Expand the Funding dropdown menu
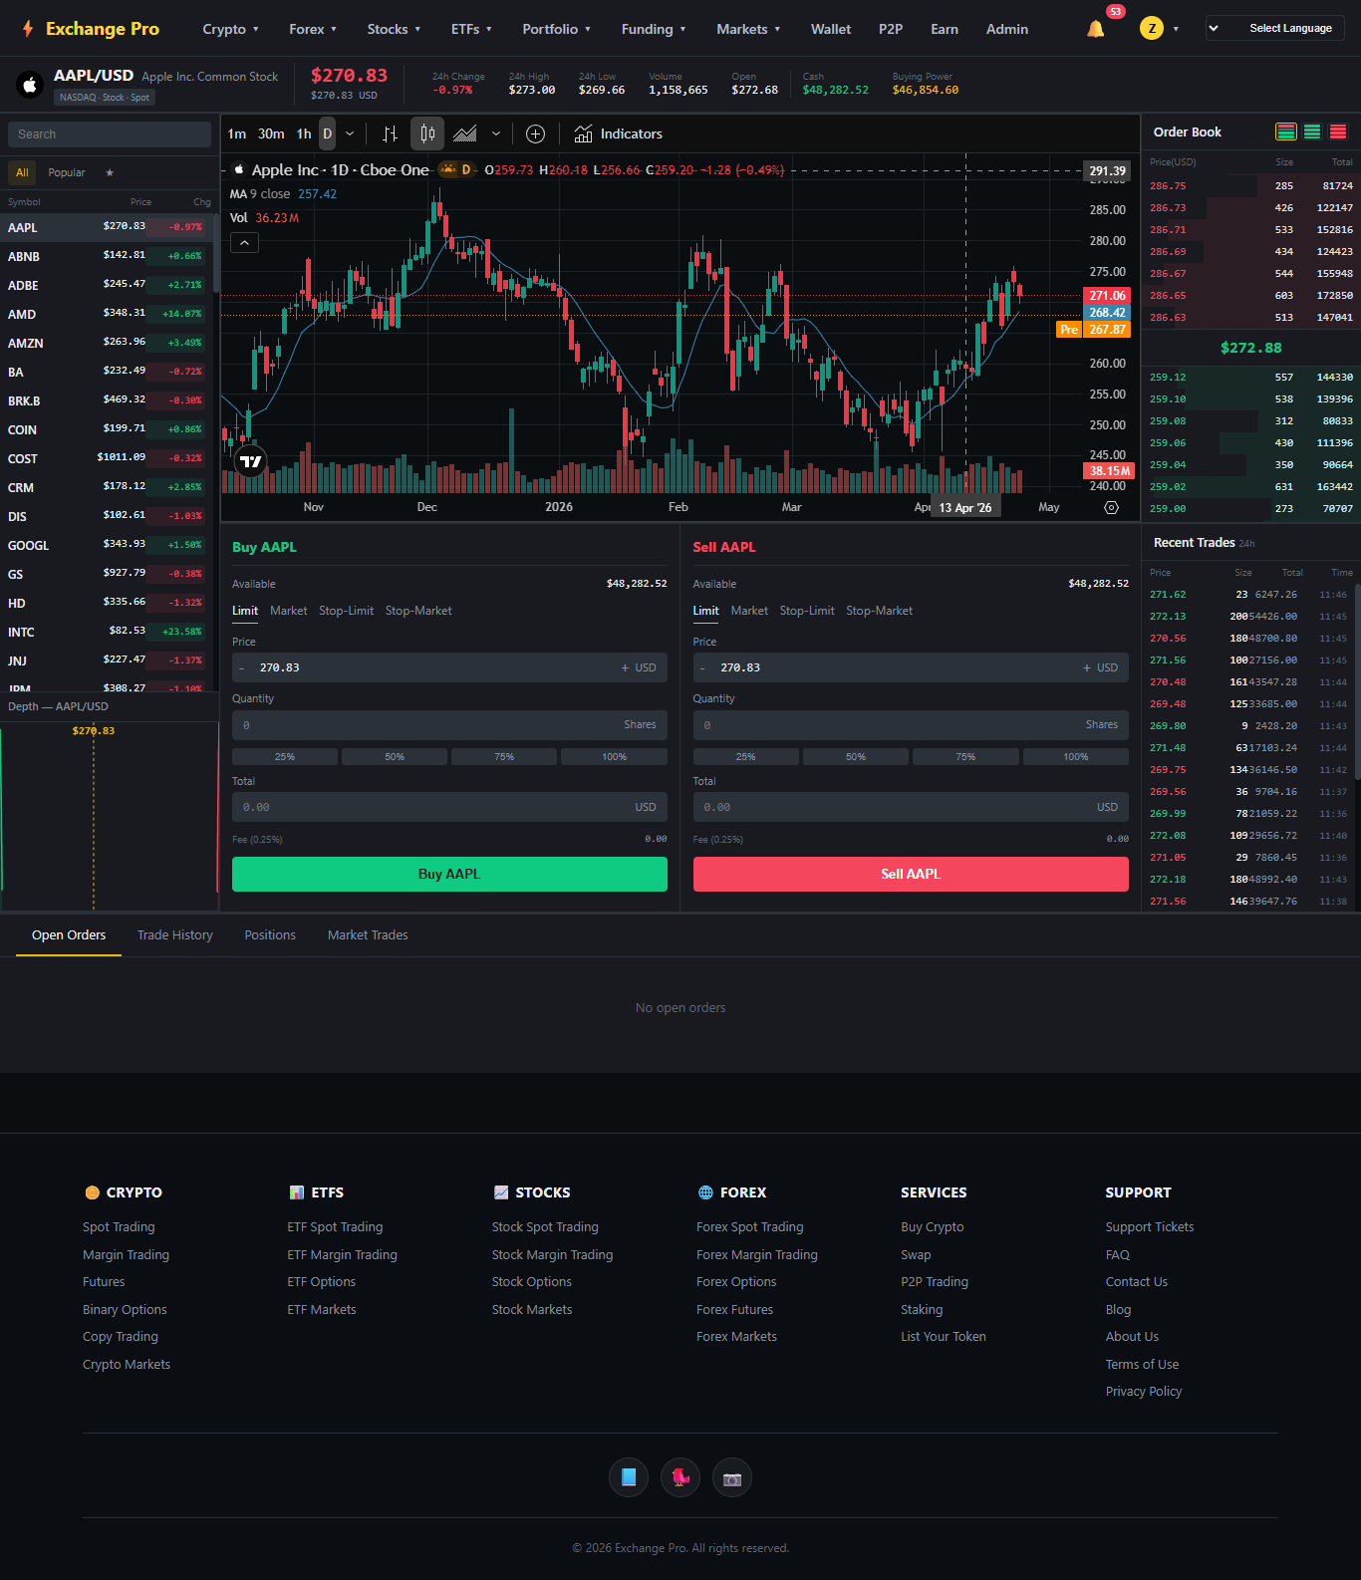1361x1580 pixels. (654, 29)
